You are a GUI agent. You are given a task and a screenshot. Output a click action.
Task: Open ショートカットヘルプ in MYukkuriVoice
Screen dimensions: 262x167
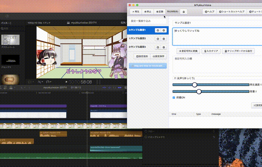coord(232,12)
